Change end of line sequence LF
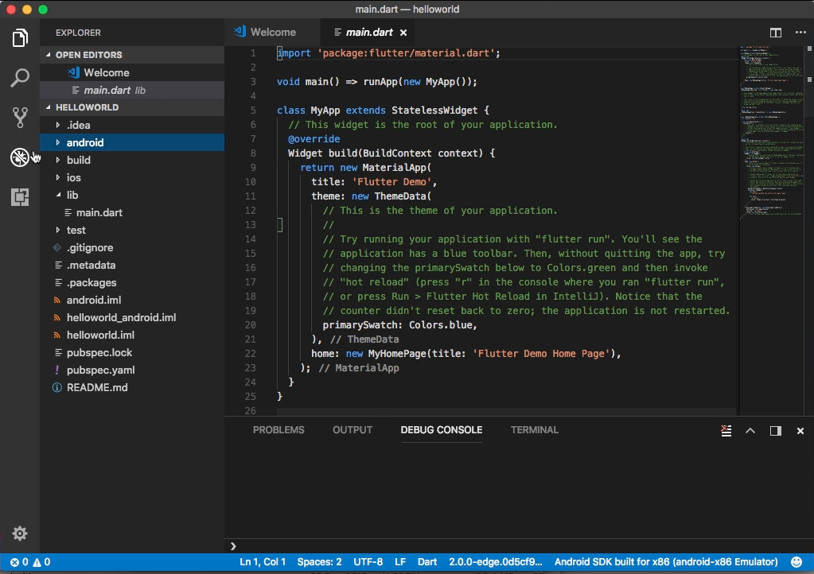Image resolution: width=814 pixels, height=574 pixels. click(400, 562)
